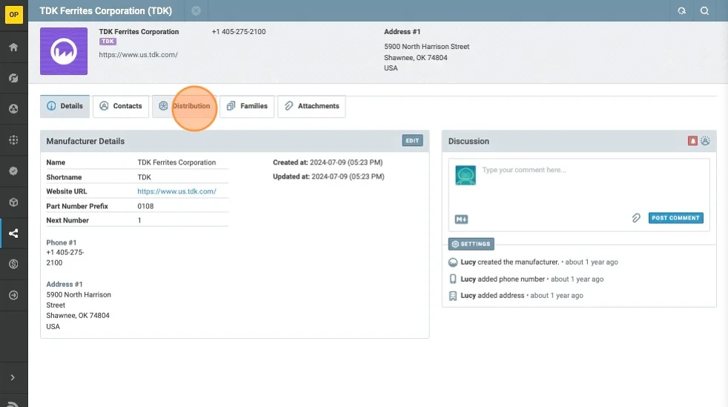Image resolution: width=728 pixels, height=407 pixels.
Task: Click the followers icon in Discussion header
Action: (x=705, y=141)
